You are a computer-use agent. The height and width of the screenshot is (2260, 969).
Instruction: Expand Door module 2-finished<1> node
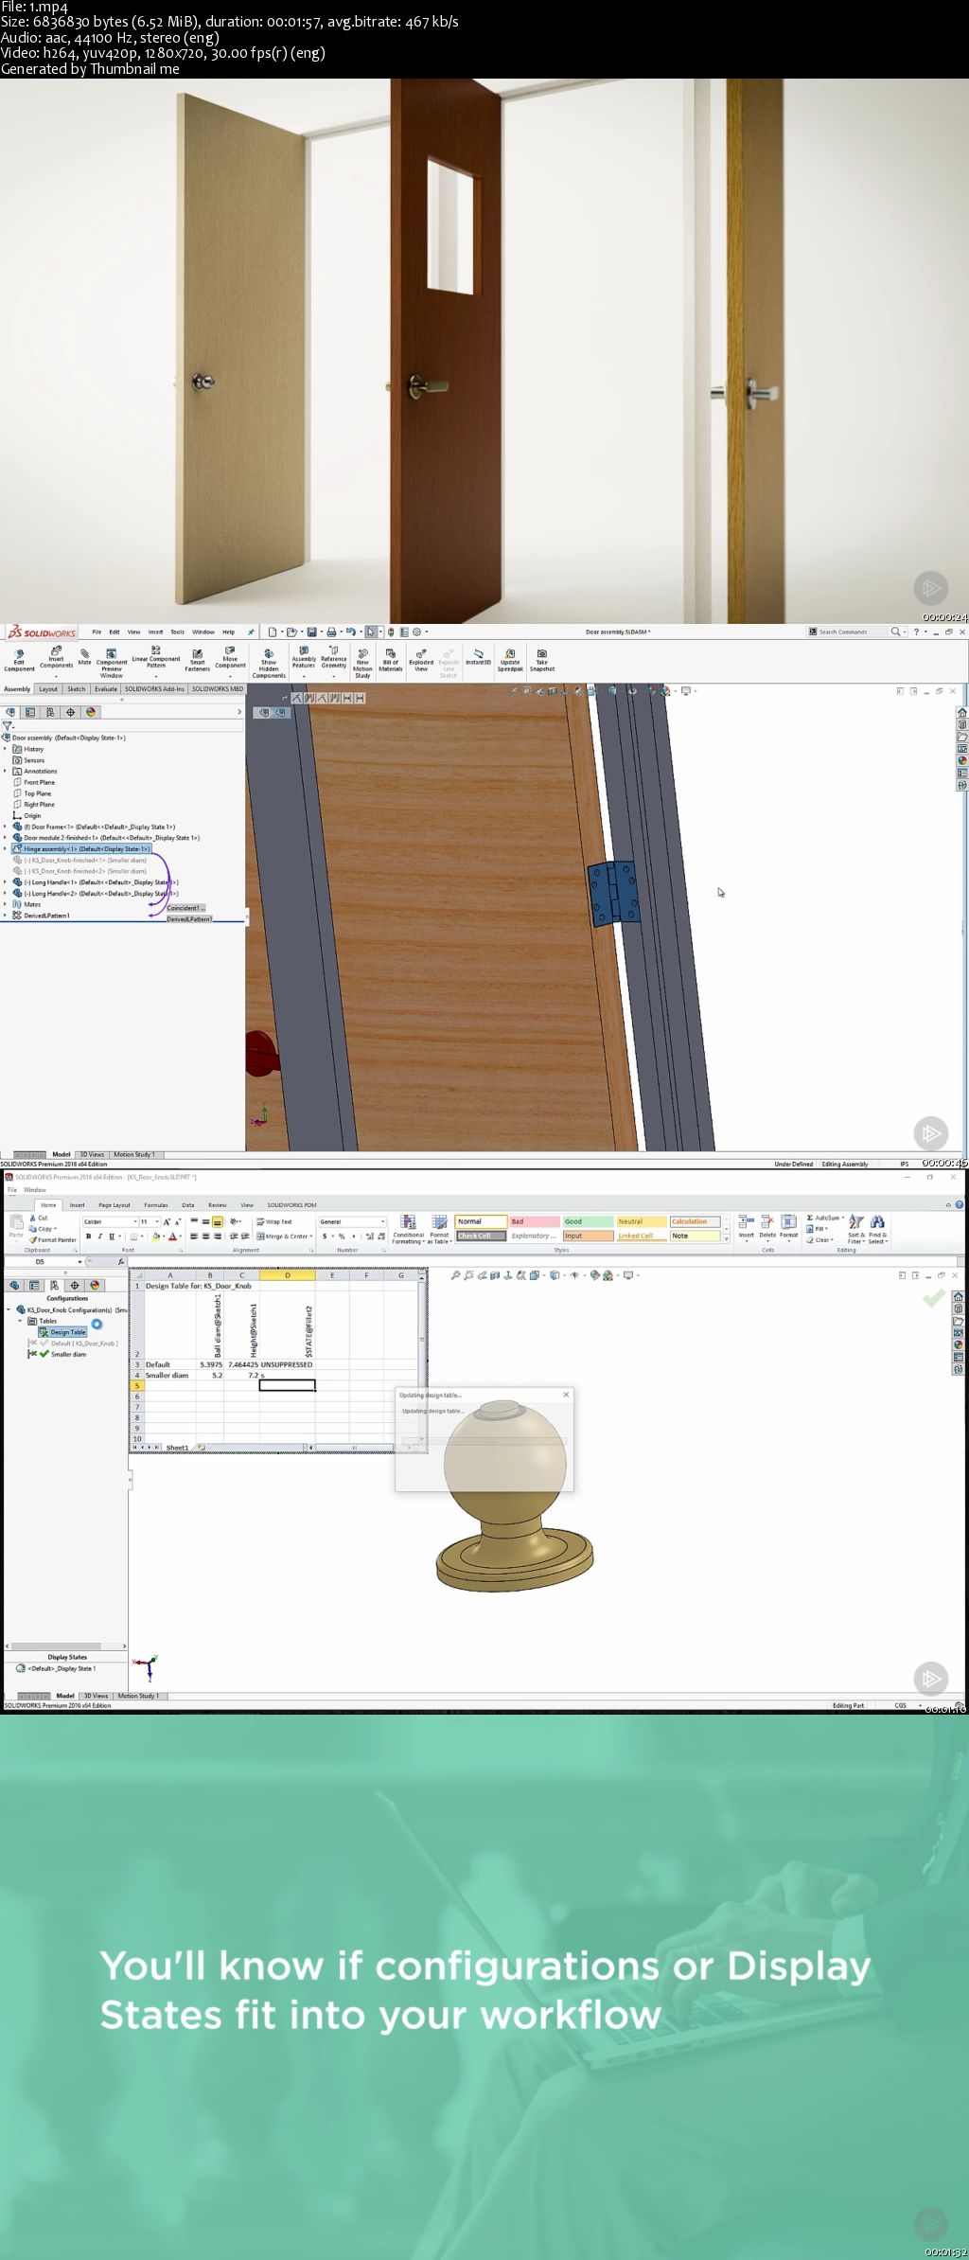coord(5,838)
